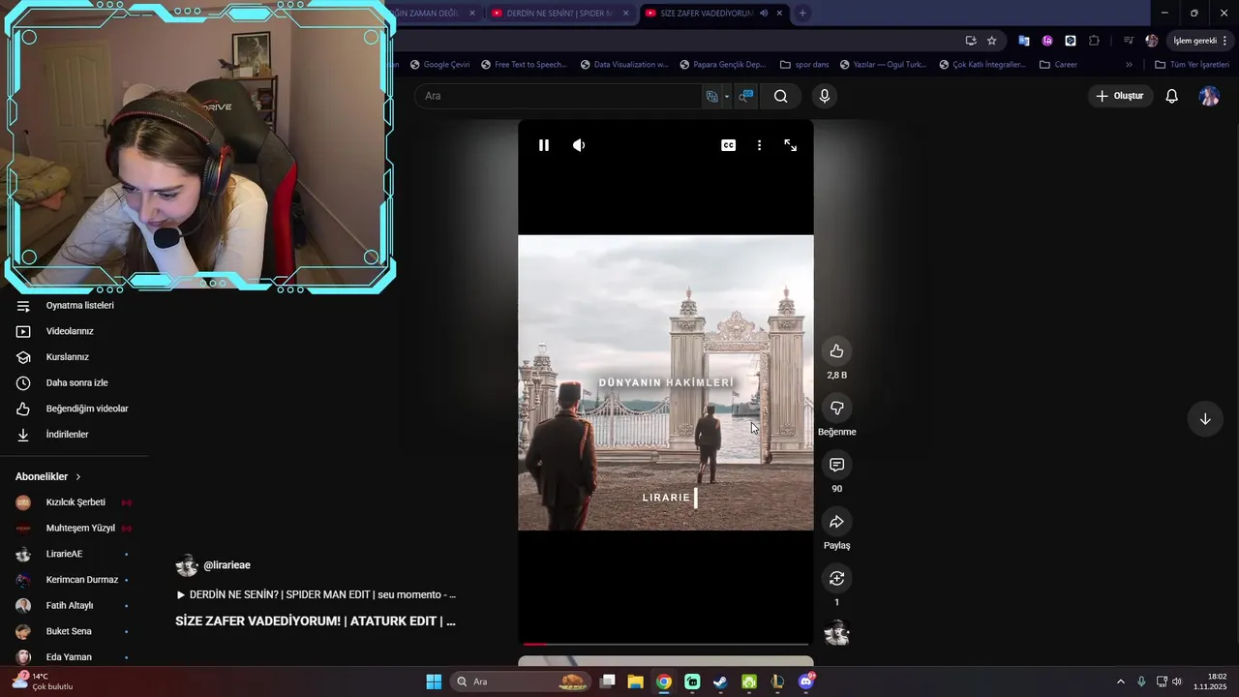Viewport: 1239px width, 697px height.
Task: Open the Data Visualization bookmark
Action: click(x=624, y=65)
